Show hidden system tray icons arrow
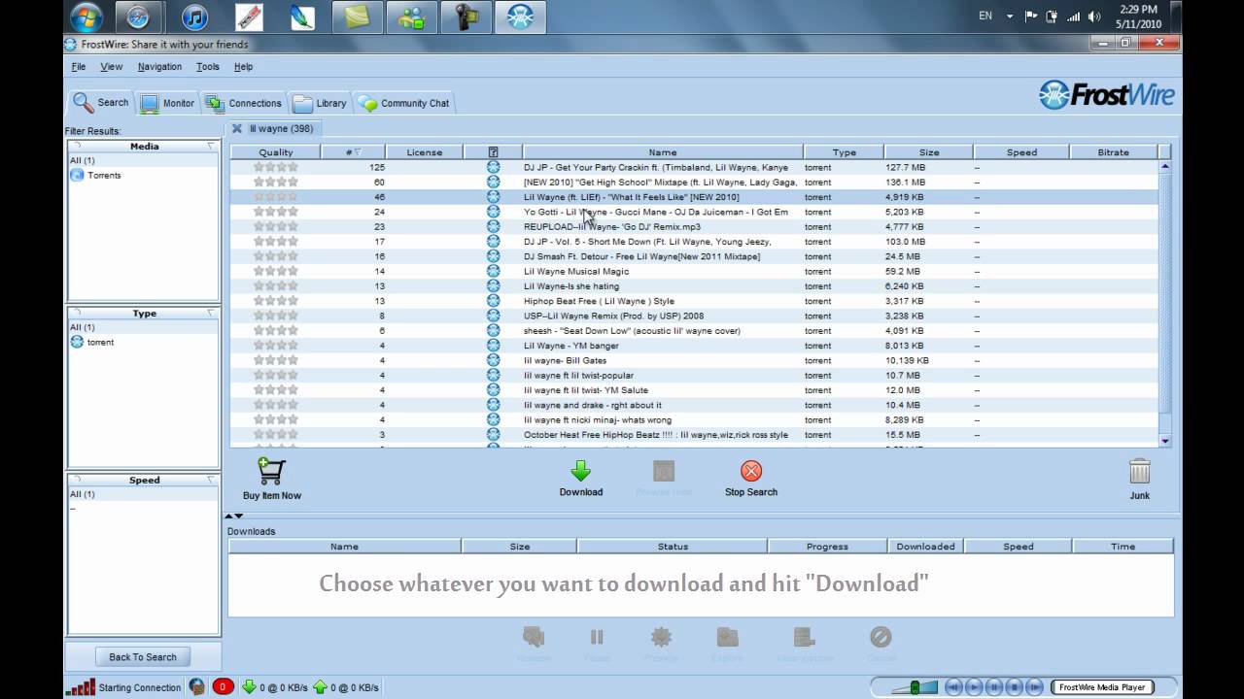Viewport: 1244px width, 699px height. click(1010, 17)
